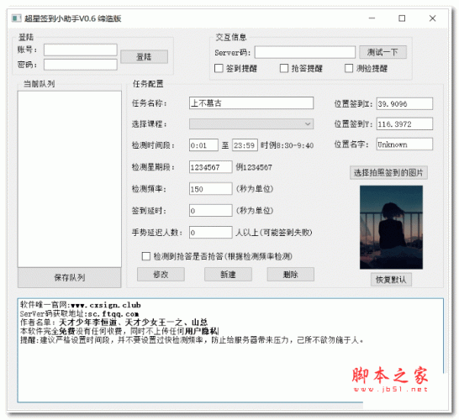Edit the 检测频率 frequency field
Viewport: 459px width, 420px height.
point(210,189)
